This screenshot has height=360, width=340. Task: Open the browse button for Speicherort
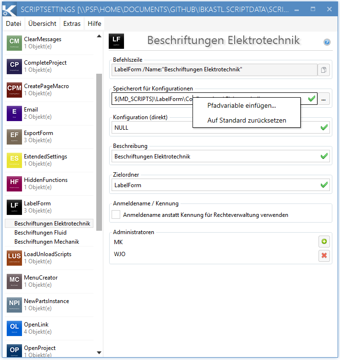(324, 99)
